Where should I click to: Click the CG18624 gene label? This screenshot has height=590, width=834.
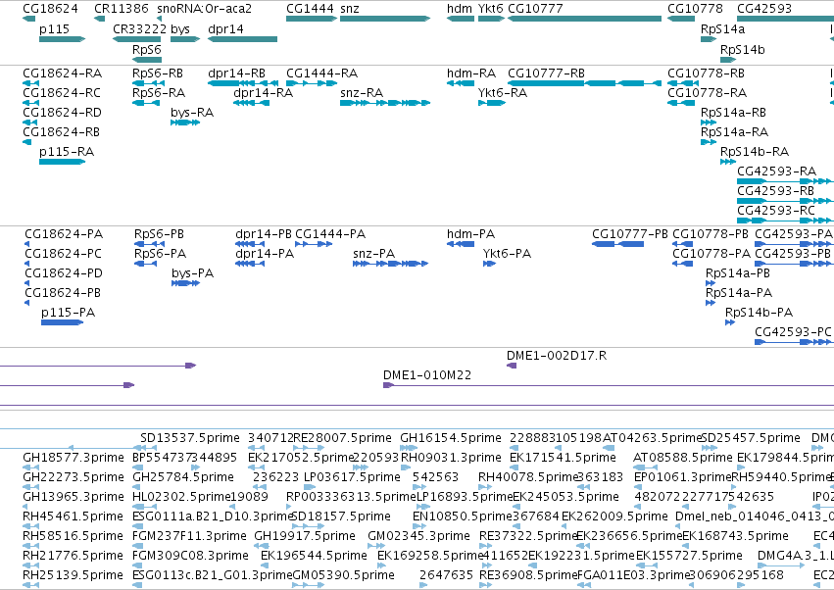click(x=50, y=9)
